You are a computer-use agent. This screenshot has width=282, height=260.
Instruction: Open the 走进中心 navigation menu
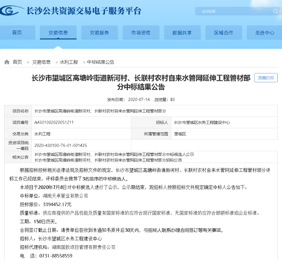coord(264,32)
